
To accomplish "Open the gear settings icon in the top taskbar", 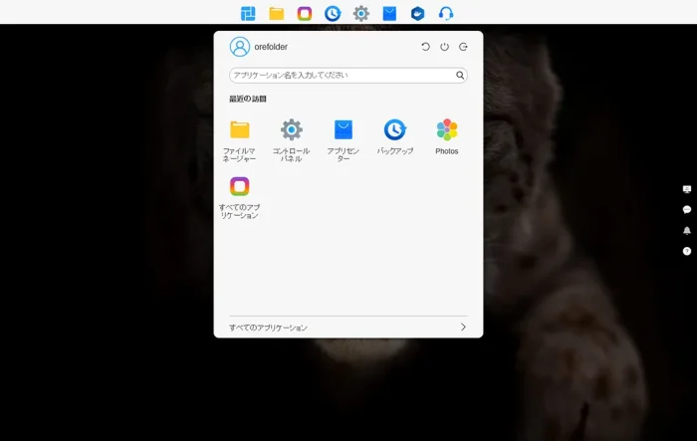I will (x=361, y=13).
